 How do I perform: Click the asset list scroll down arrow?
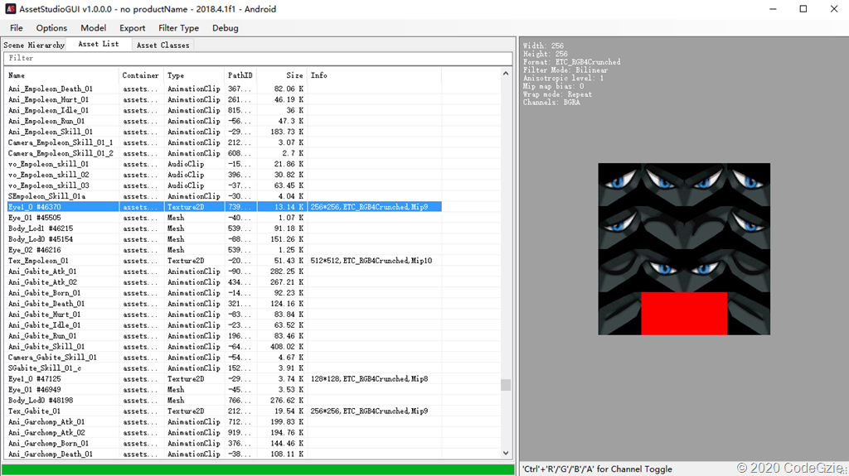[x=506, y=454]
